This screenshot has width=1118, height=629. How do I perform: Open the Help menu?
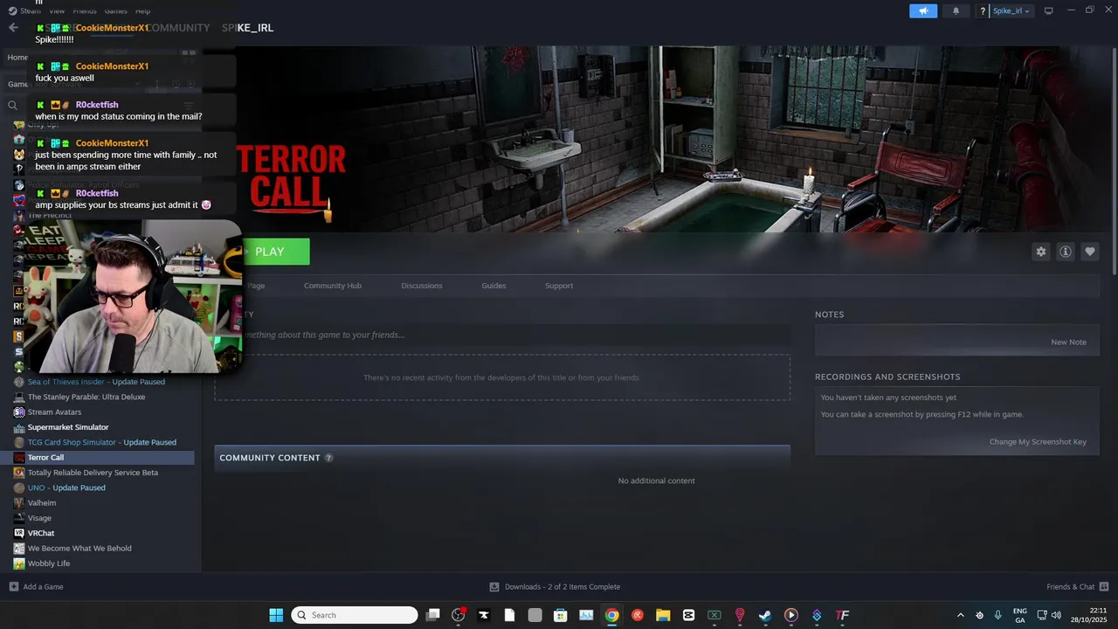click(x=142, y=10)
